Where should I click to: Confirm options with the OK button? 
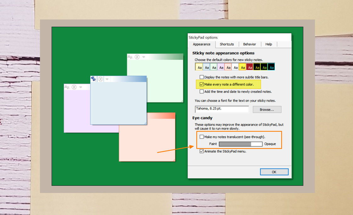click(274, 172)
